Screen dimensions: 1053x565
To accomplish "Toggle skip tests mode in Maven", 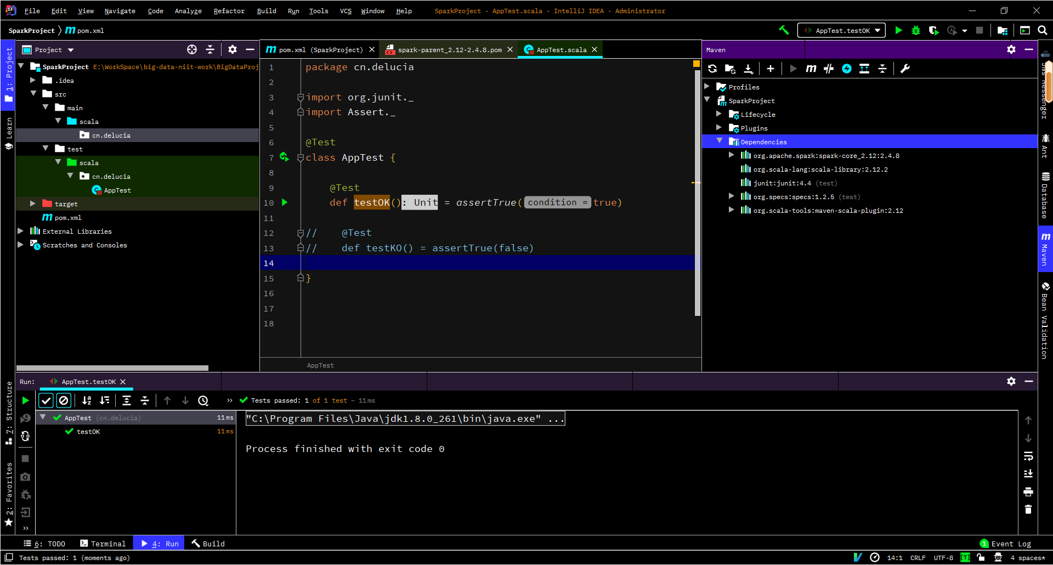I will pyautogui.click(x=847, y=69).
